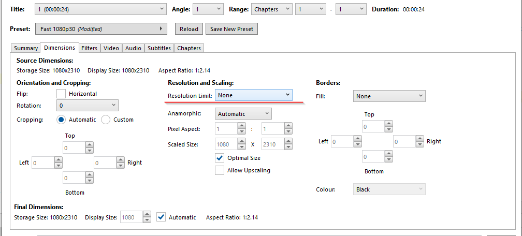Image resolution: width=522 pixels, height=236 pixels.
Task: Open the Angle dropdown
Action: click(208, 9)
